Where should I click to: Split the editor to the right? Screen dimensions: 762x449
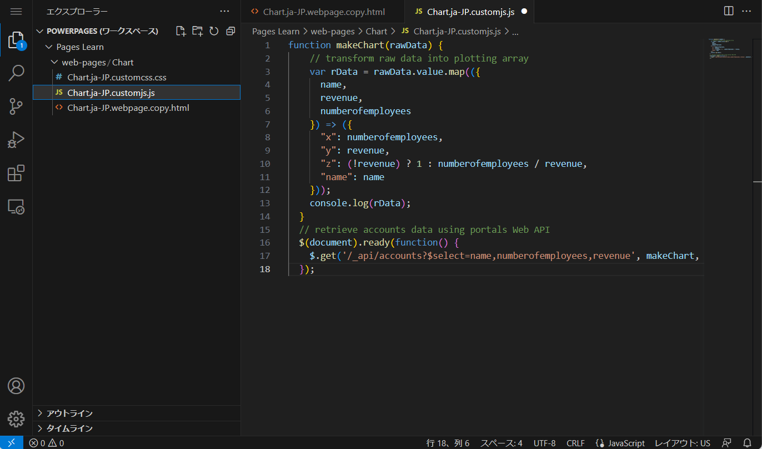click(x=729, y=11)
